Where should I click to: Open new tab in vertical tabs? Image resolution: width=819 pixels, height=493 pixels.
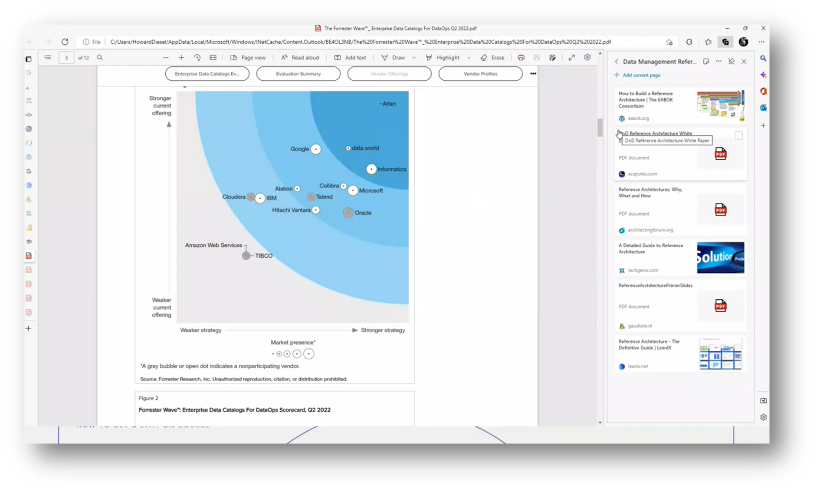pos(29,328)
